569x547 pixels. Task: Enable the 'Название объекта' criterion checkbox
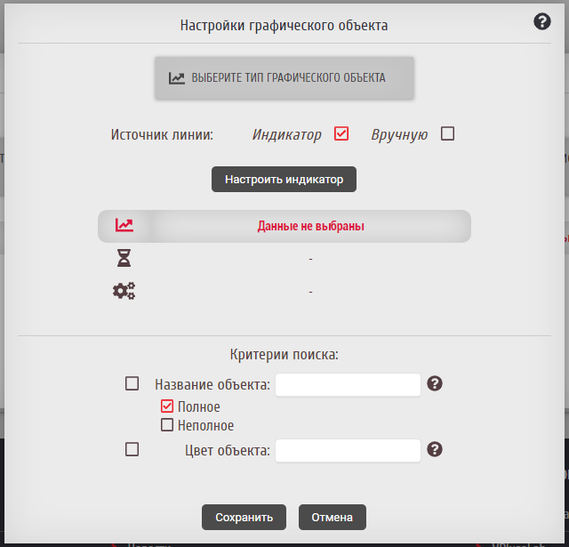[132, 384]
